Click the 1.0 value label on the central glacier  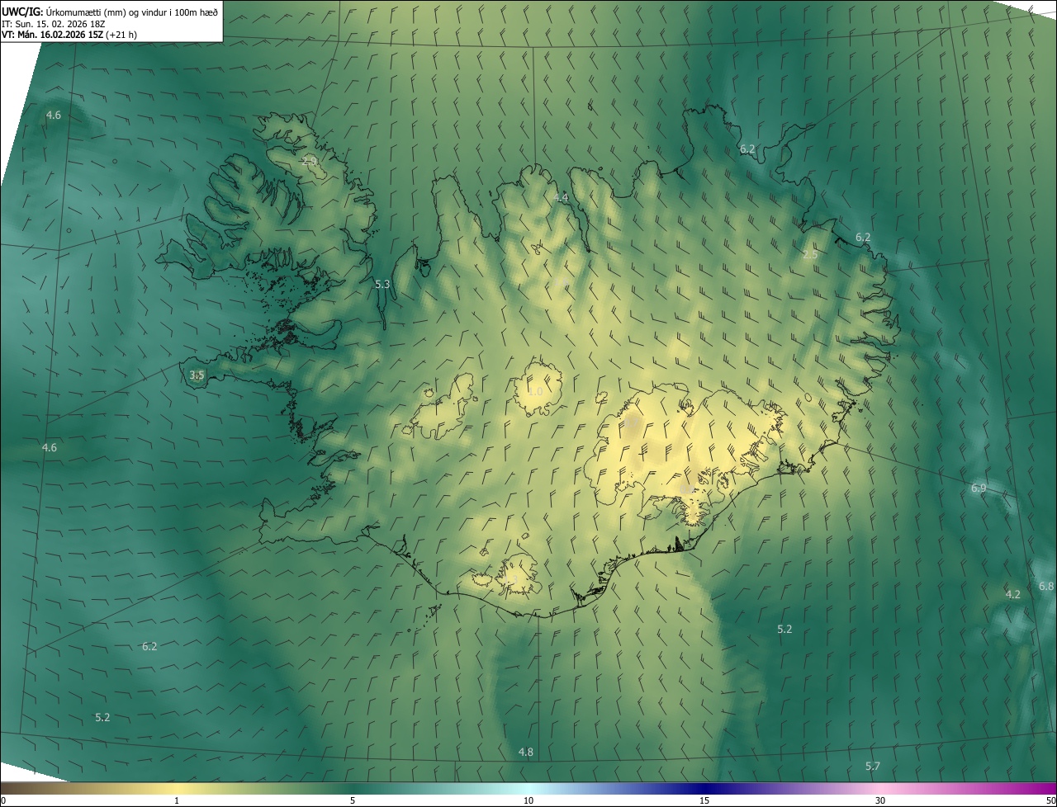(x=535, y=391)
